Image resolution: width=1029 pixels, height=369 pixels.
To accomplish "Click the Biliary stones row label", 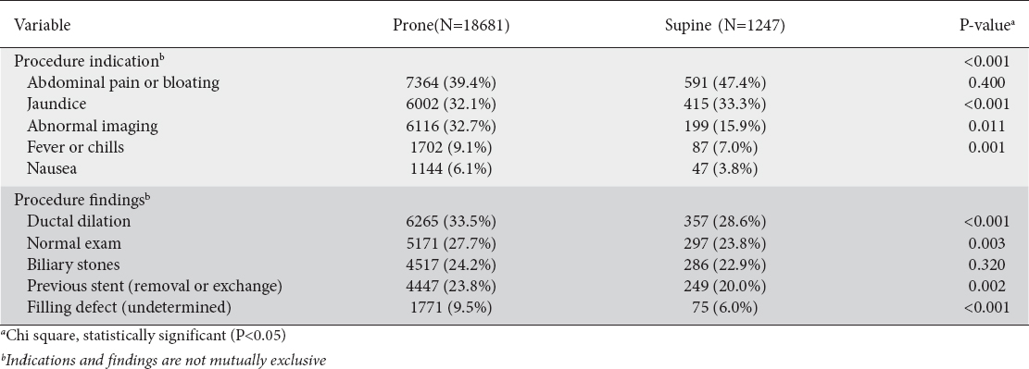I will (x=73, y=264).
